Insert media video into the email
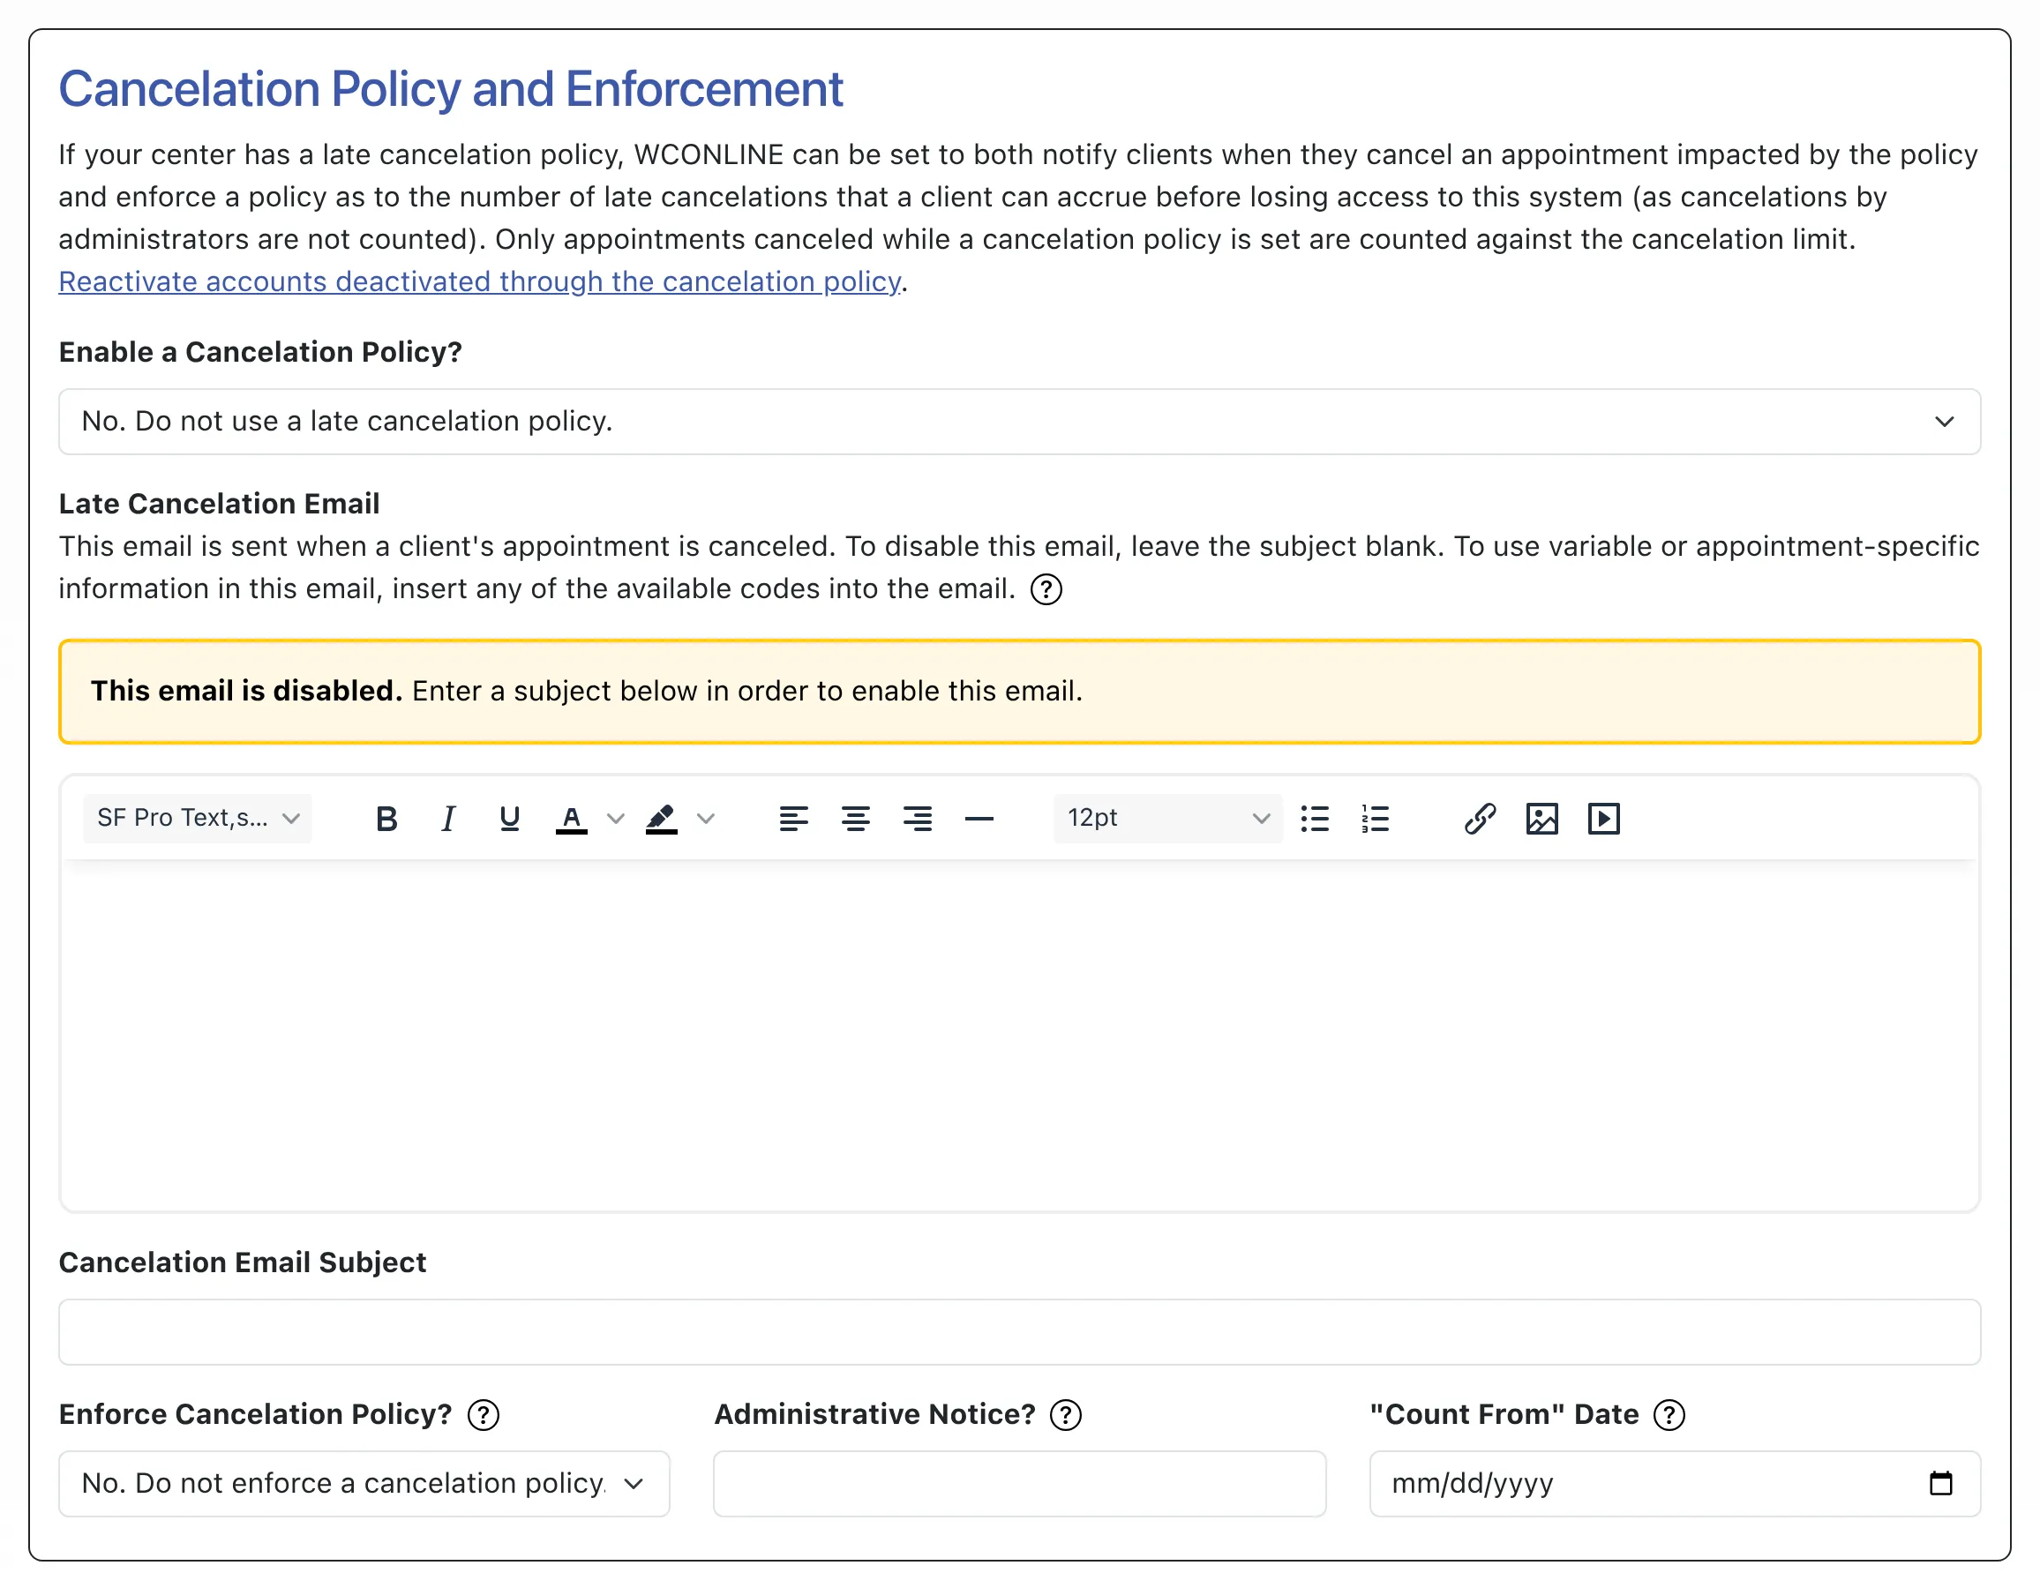The height and width of the screenshot is (1588, 2040). (x=1604, y=819)
